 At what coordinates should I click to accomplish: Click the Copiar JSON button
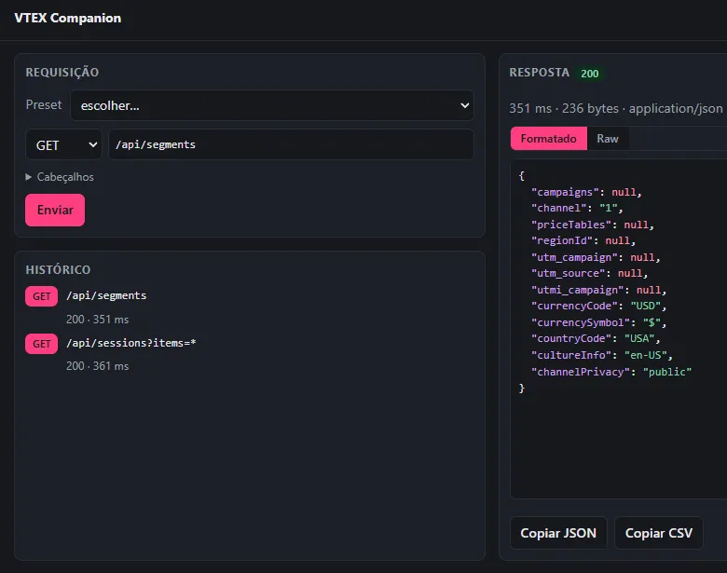coord(558,533)
